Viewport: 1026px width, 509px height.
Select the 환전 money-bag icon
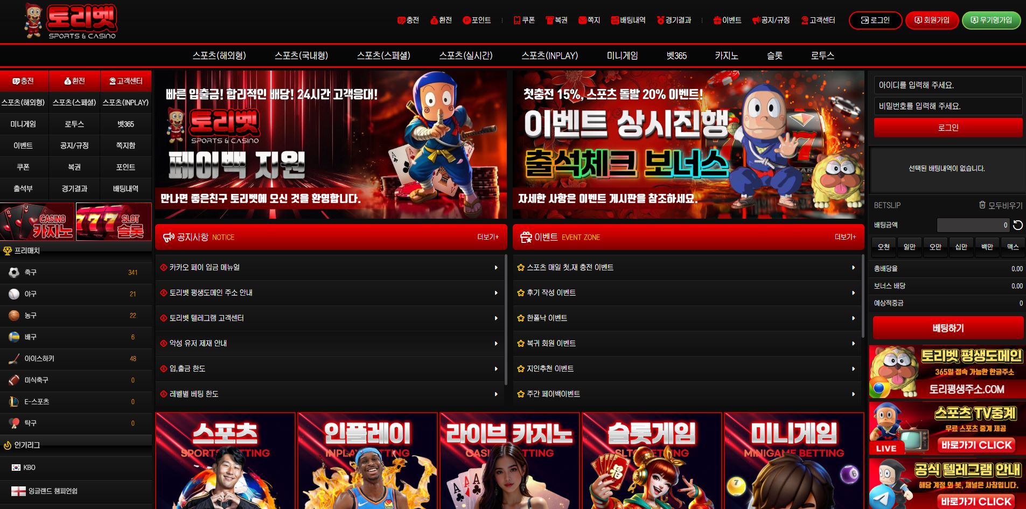pos(433,20)
